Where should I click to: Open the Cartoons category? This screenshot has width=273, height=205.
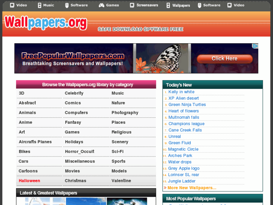coord(28,171)
